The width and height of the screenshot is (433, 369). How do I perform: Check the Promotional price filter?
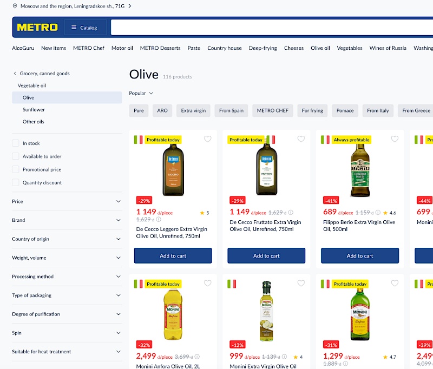click(x=16, y=169)
